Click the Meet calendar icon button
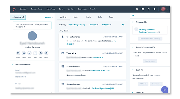This screenshot has height=99, width=180. [46, 53]
